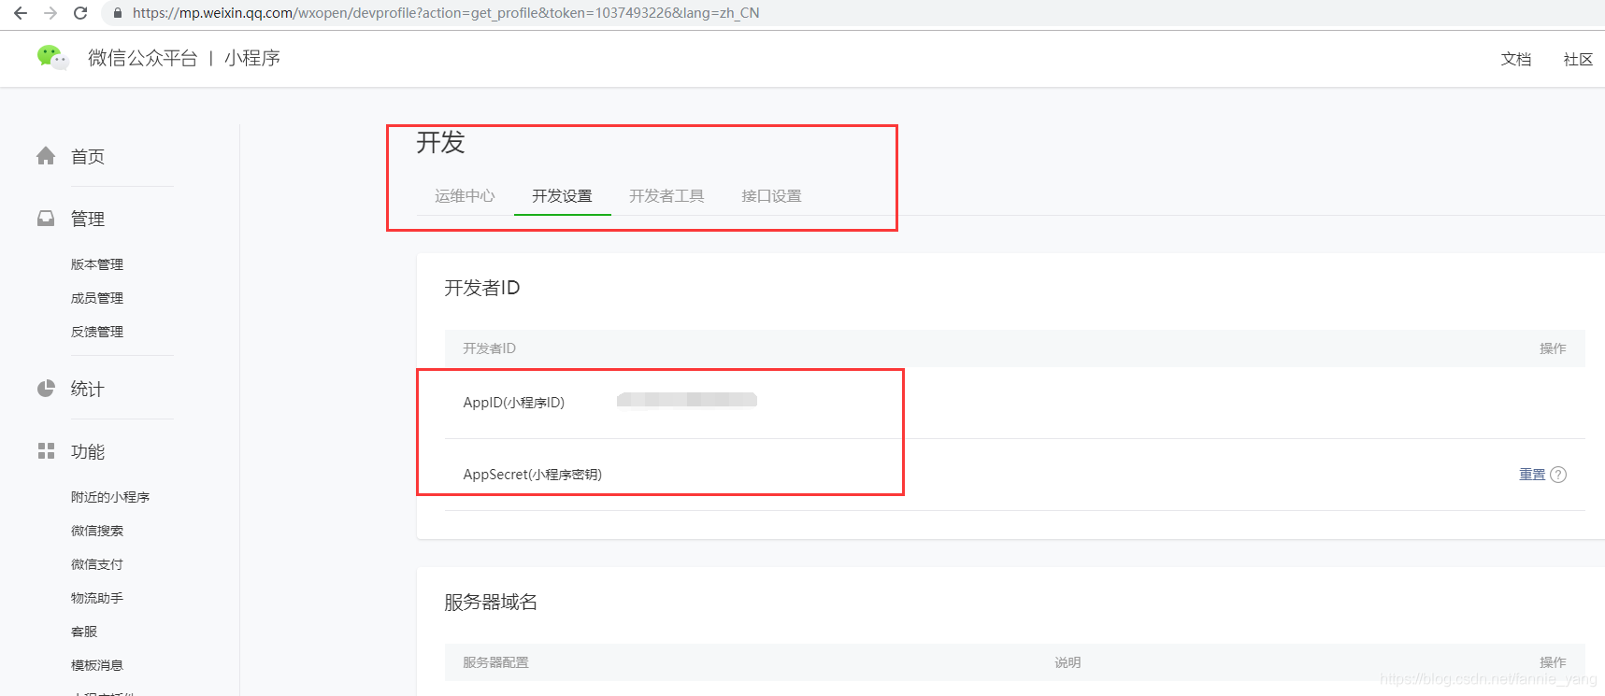Viewport: 1605px width, 696px height.
Task: Click the padlock site security icon
Action: click(117, 13)
